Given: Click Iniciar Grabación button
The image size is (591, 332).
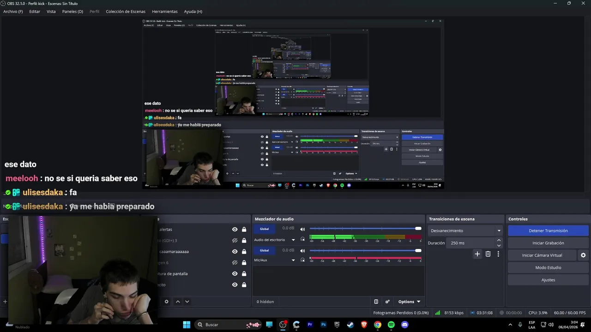Looking at the screenshot, I should 548,243.
